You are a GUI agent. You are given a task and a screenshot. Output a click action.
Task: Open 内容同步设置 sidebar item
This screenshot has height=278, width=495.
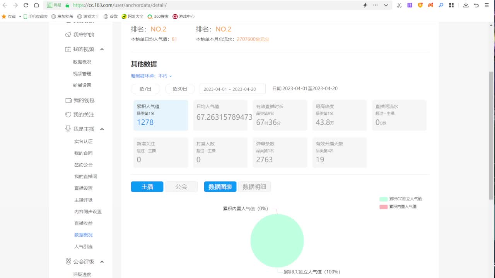tap(88, 212)
